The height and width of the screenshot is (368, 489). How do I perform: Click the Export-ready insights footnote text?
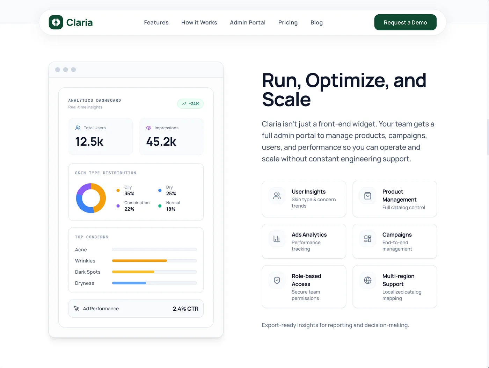pyautogui.click(x=335, y=325)
